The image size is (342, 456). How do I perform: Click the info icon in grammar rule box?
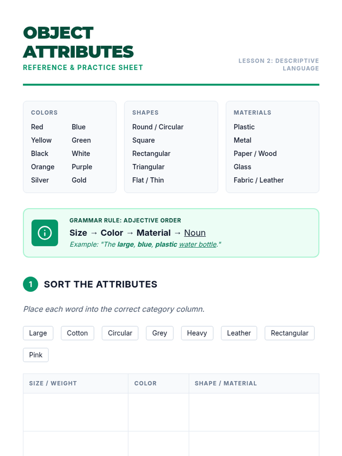tap(45, 233)
